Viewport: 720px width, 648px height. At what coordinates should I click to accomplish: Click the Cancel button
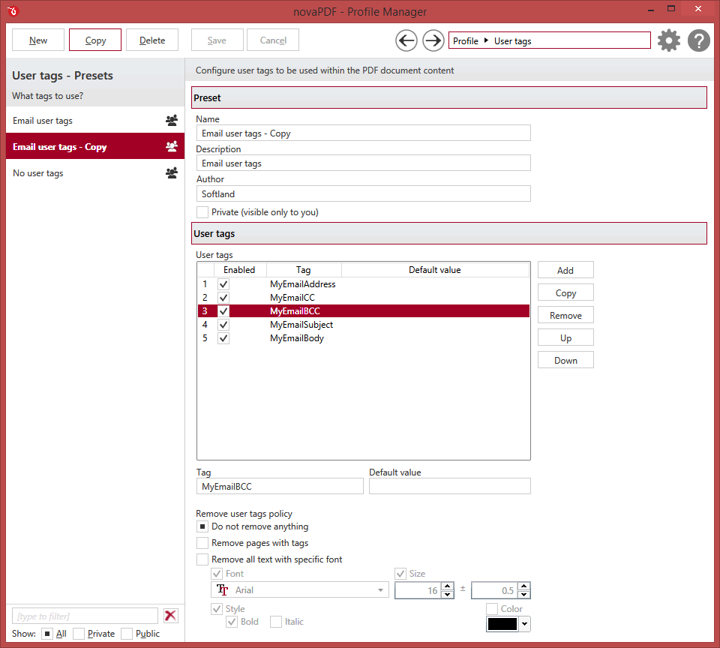(x=273, y=40)
